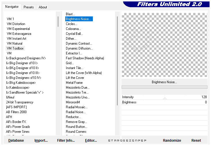Select &<Bkg Designer sf10 I> category

(22, 63)
